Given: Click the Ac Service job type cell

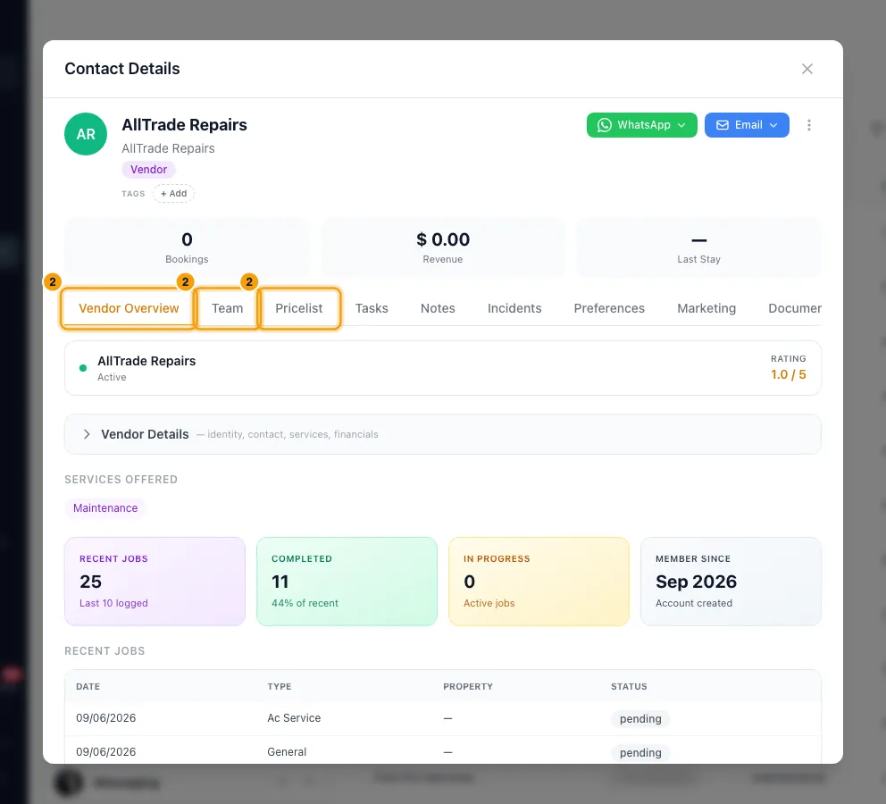Looking at the screenshot, I should click(x=294, y=718).
